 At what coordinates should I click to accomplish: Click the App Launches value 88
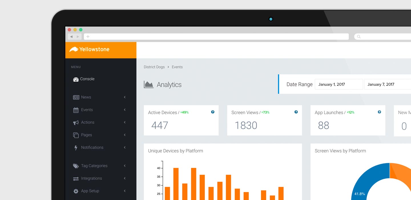(323, 125)
